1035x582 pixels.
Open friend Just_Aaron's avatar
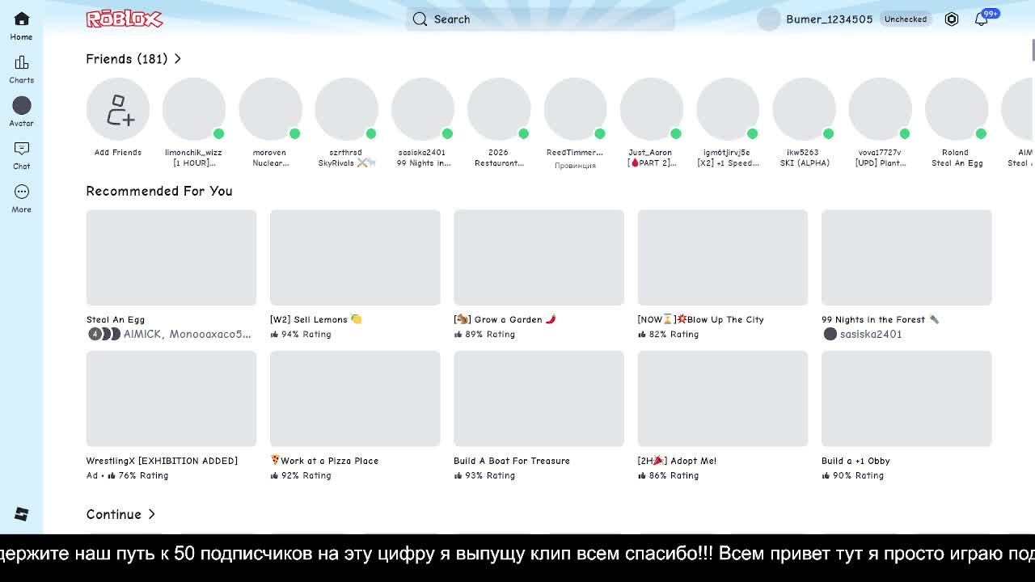(x=651, y=110)
